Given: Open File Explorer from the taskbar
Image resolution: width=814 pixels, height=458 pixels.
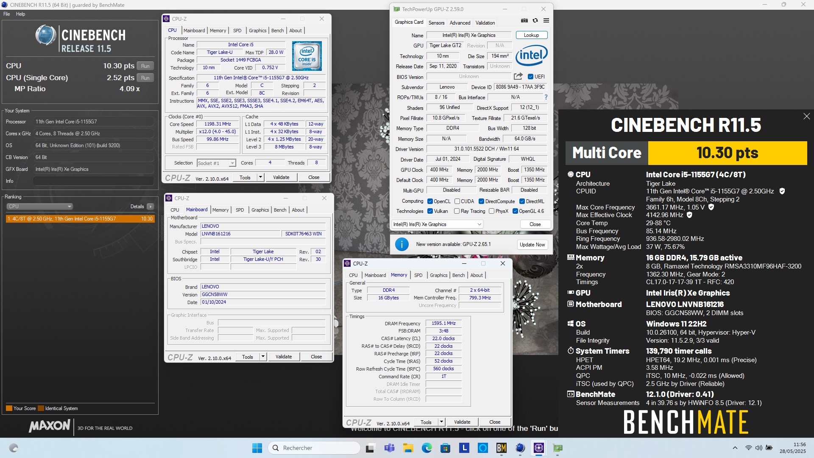Looking at the screenshot, I should pos(408,448).
